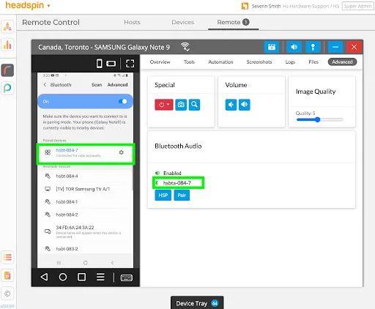This screenshot has height=309, width=375.
Task: Tap [TV] TOR Samsung TV A/1
Action: pos(86,189)
